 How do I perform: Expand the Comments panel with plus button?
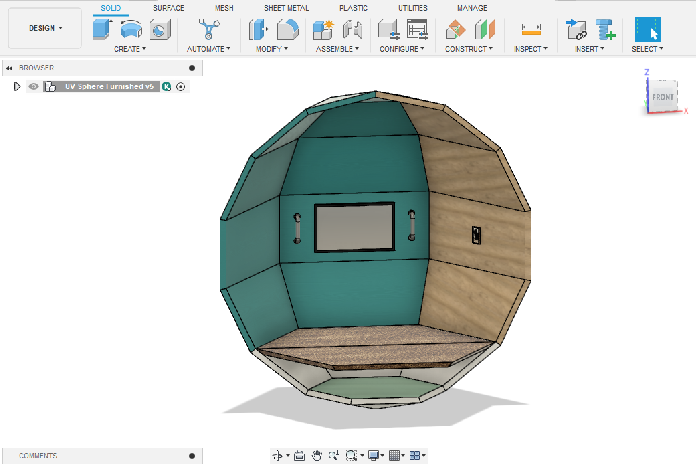click(192, 456)
